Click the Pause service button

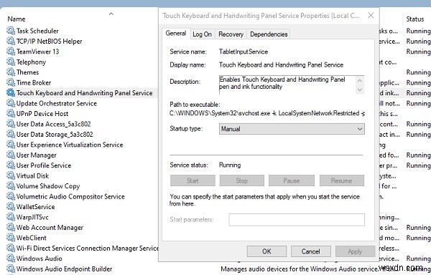292,180
